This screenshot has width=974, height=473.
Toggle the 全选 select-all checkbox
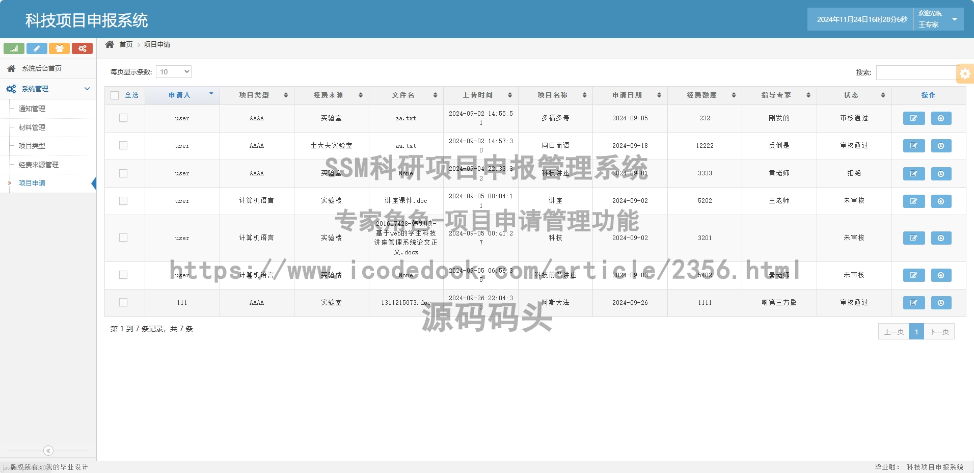coord(115,95)
